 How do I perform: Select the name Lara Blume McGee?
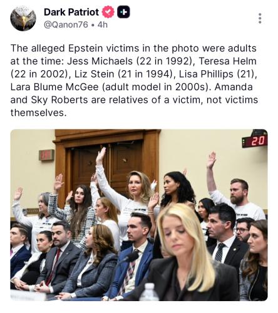tap(54, 87)
